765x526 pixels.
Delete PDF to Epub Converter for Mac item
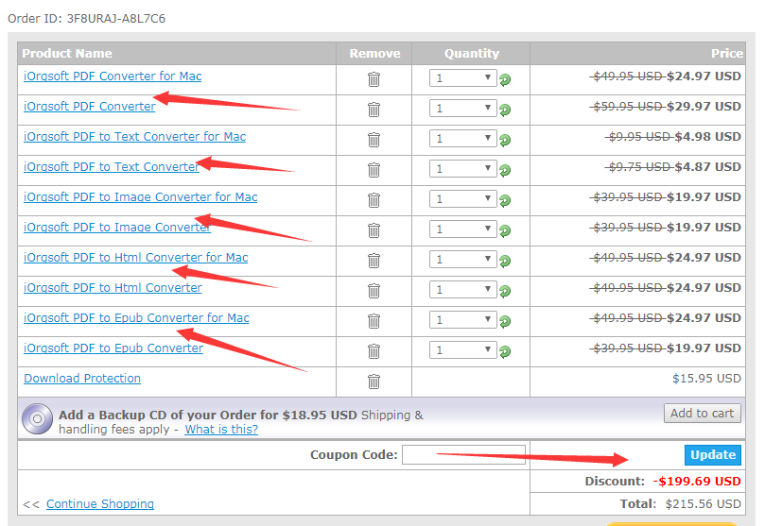(374, 321)
